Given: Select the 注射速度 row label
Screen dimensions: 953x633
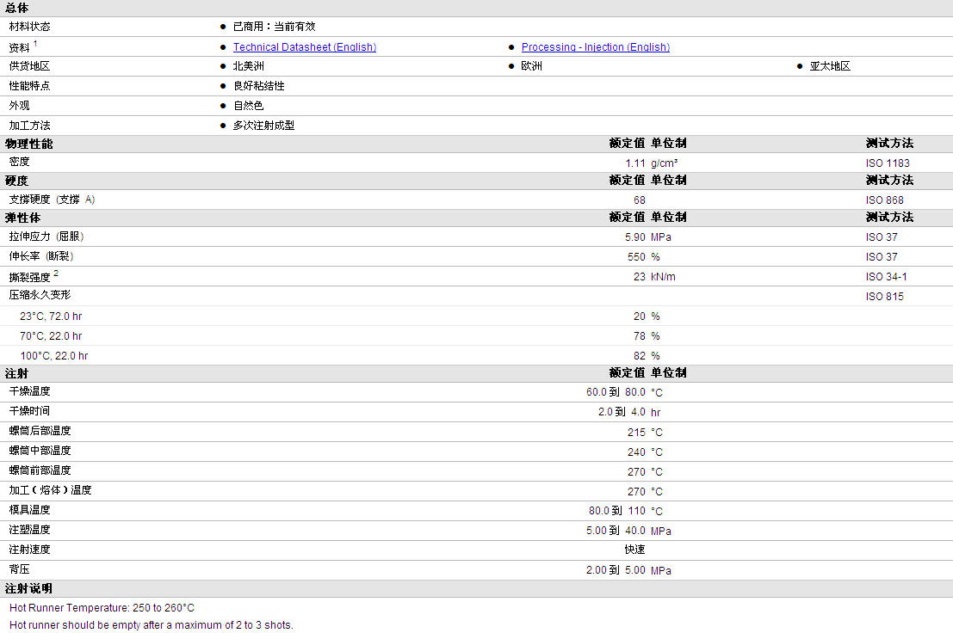Looking at the screenshot, I should [30, 550].
